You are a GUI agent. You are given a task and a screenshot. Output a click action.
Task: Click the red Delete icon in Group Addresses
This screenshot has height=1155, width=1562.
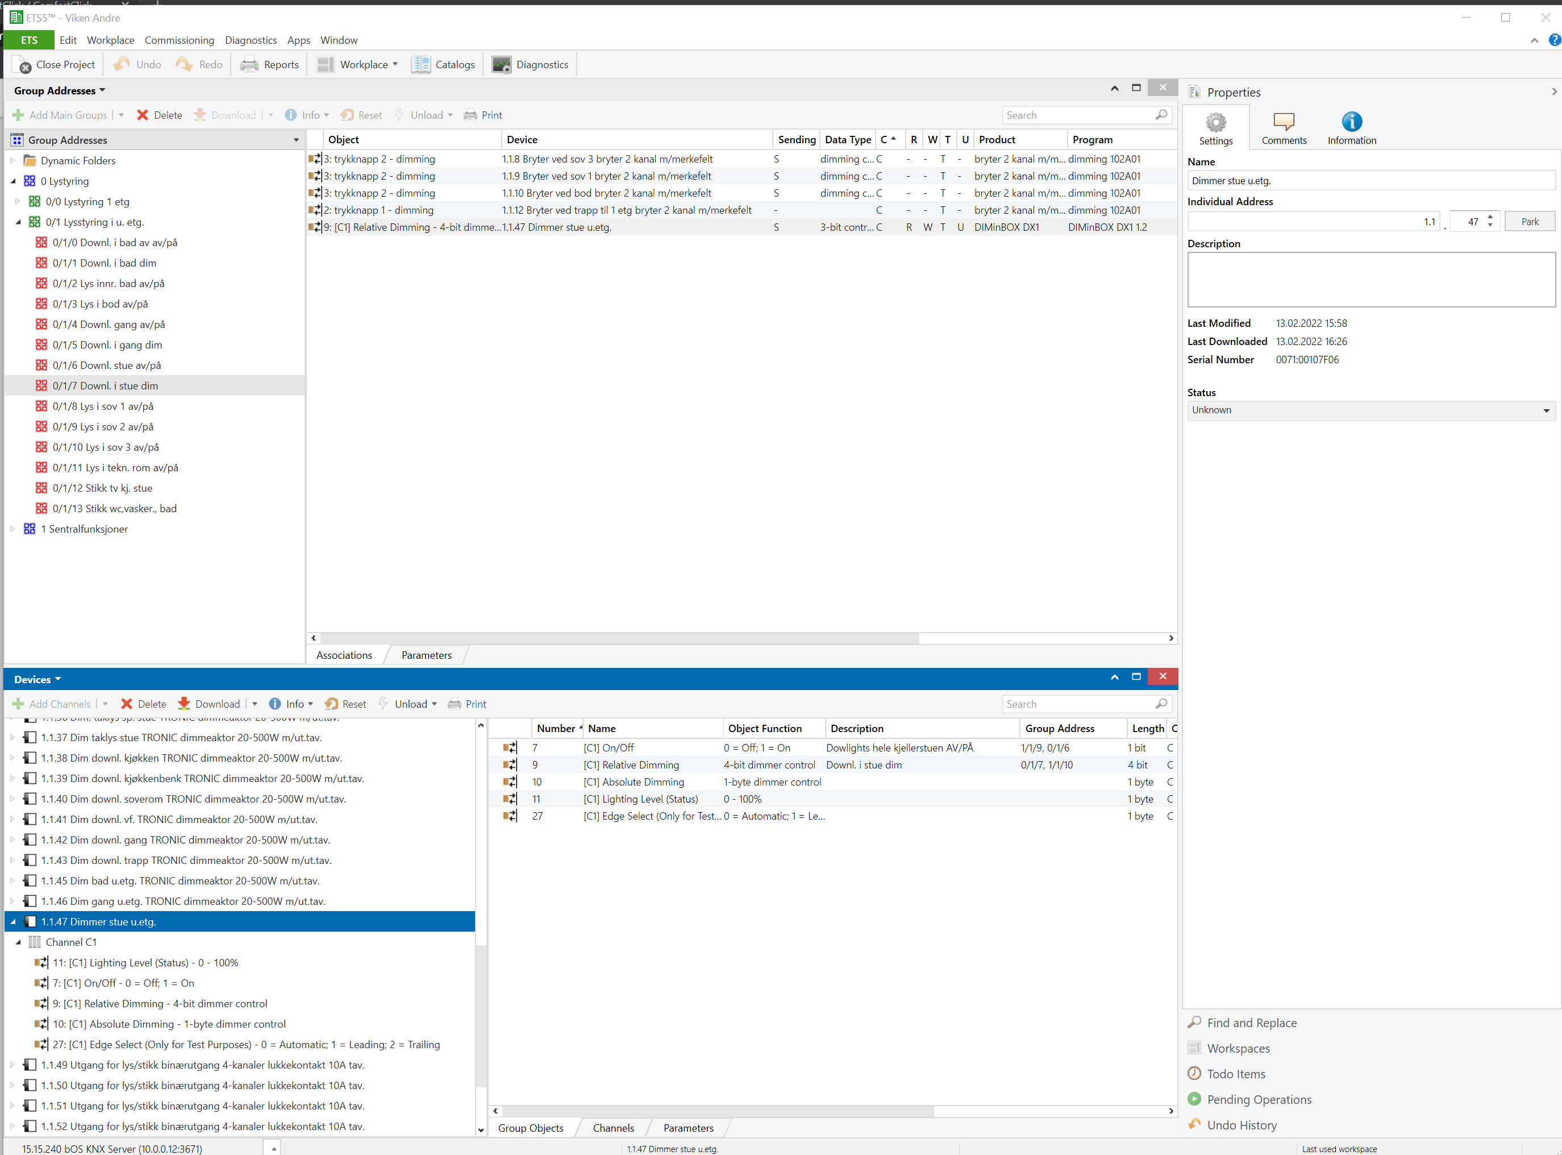tap(143, 115)
